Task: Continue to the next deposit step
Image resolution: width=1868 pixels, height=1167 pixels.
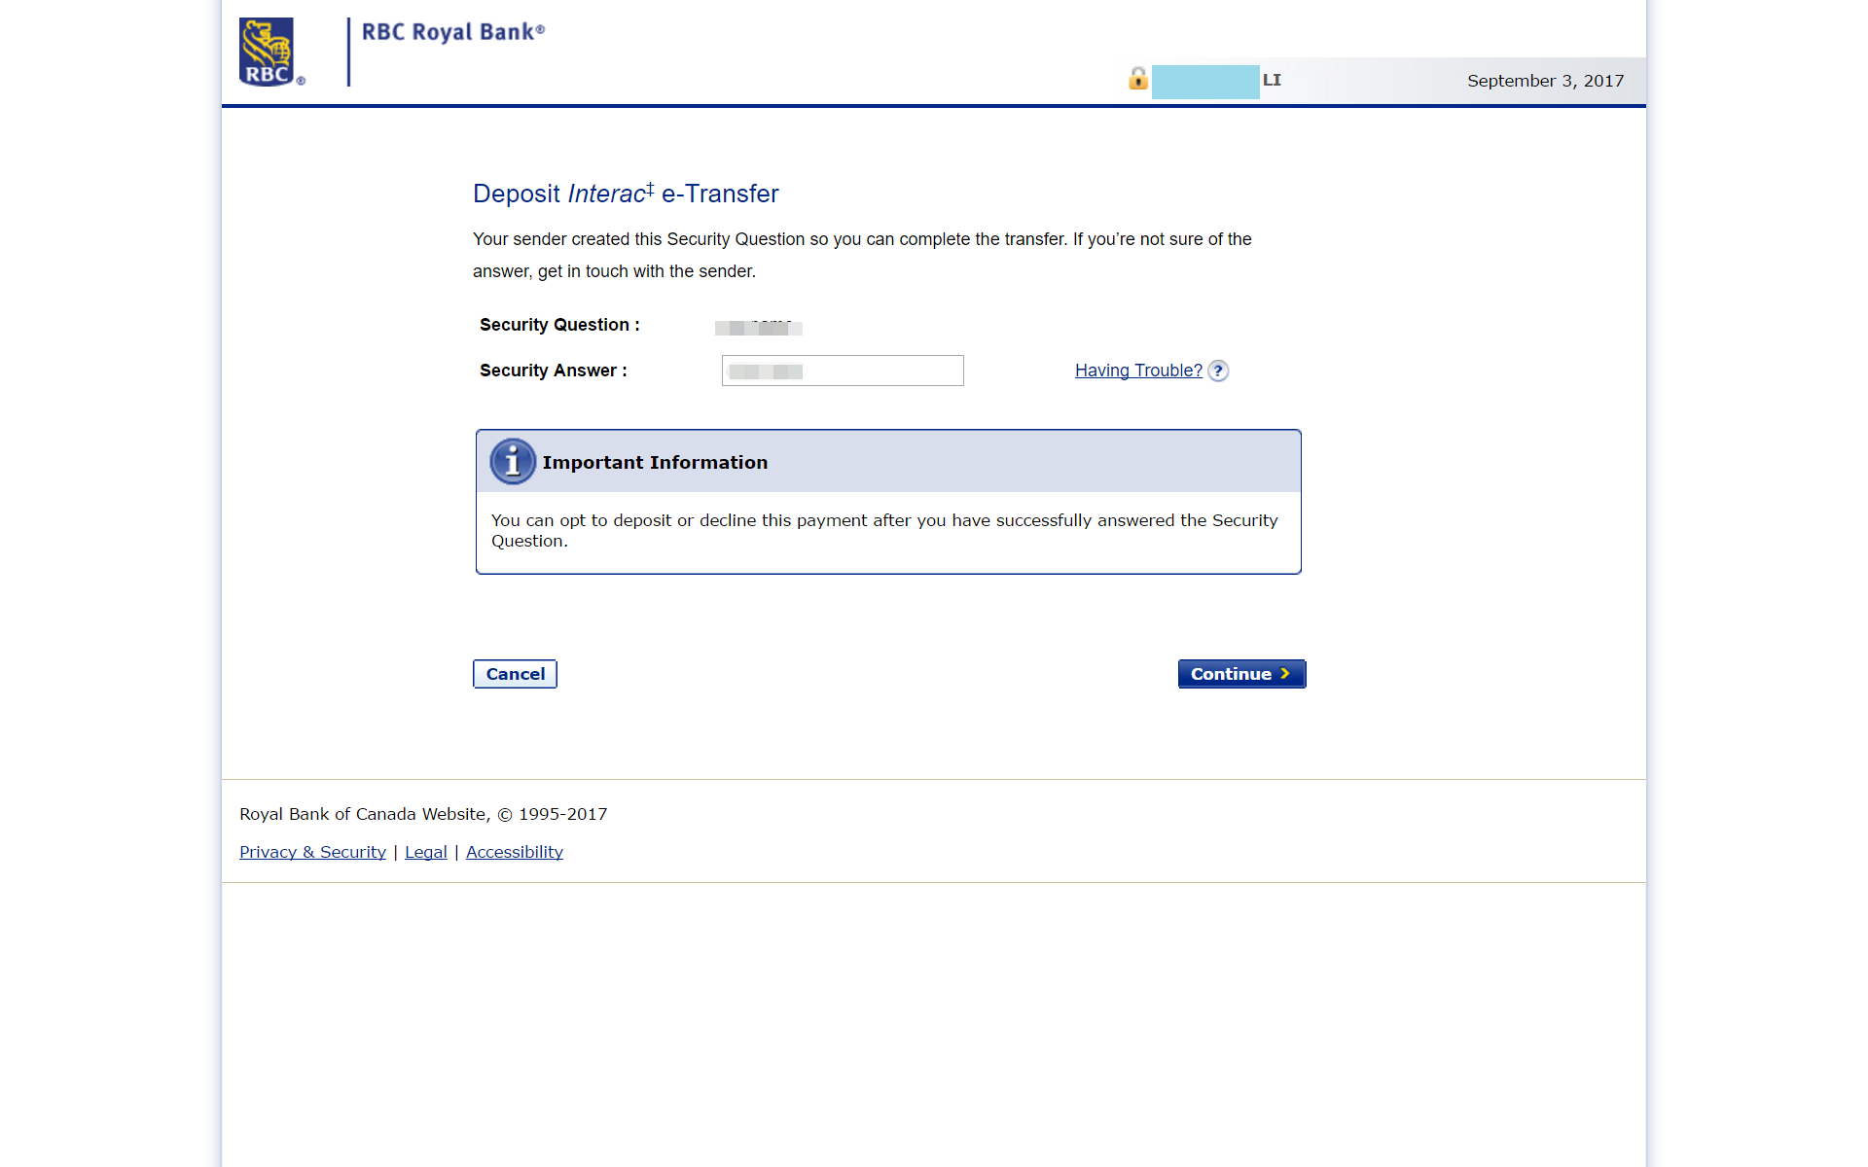Action: (1241, 674)
